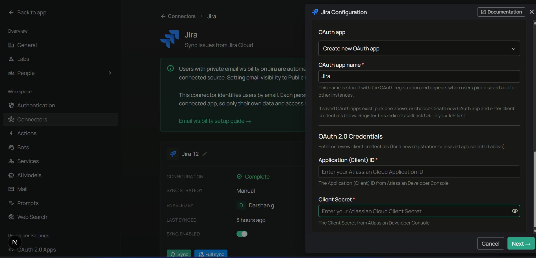Click the Jira-12 instance logo icon
536x258 pixels.
[x=173, y=154]
